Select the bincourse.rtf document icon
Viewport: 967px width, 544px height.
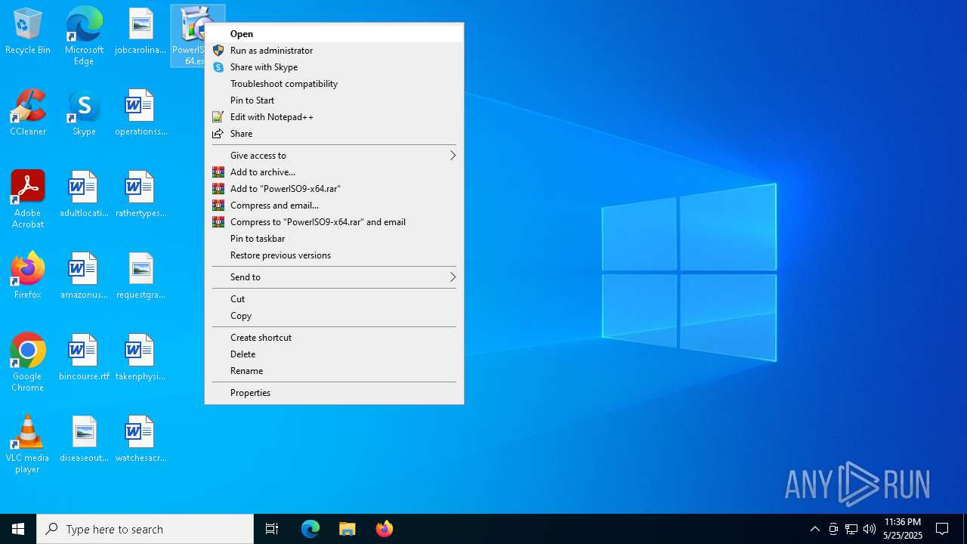click(x=84, y=358)
